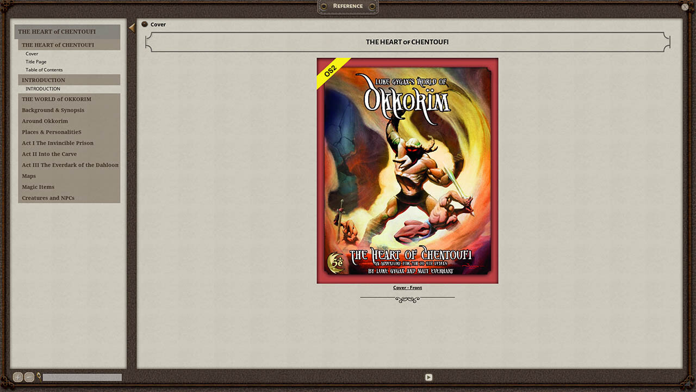The width and height of the screenshot is (696, 392).
Task: Expand the Maps chapter
Action: pyautogui.click(x=69, y=176)
